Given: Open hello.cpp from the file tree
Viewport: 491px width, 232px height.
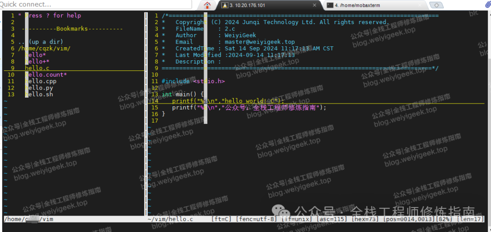Looking at the screenshot, I should (41, 81).
